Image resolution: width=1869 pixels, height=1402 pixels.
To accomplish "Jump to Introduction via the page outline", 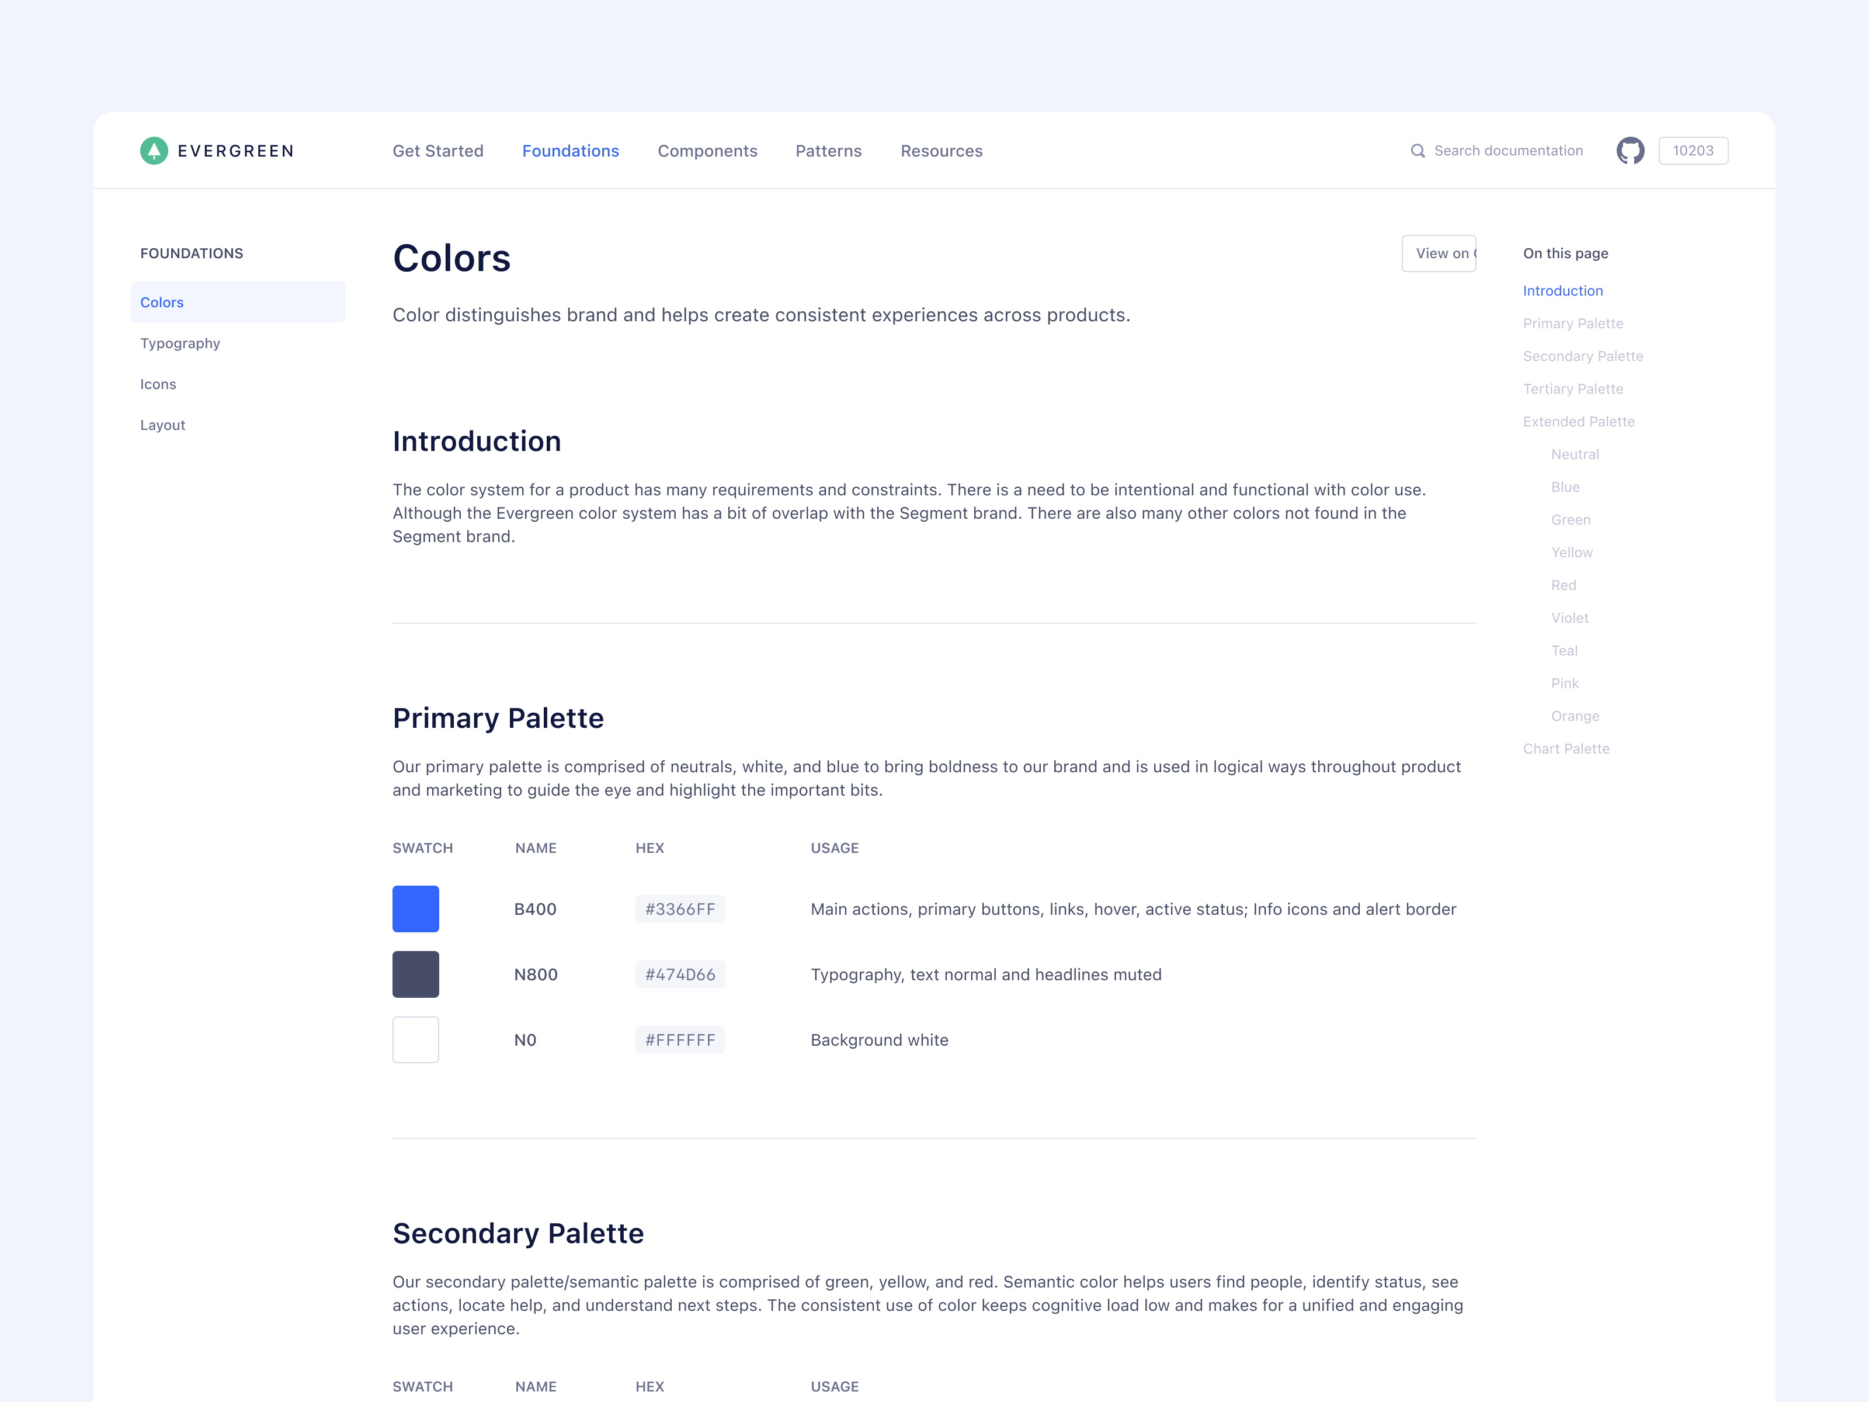I will [x=1562, y=290].
